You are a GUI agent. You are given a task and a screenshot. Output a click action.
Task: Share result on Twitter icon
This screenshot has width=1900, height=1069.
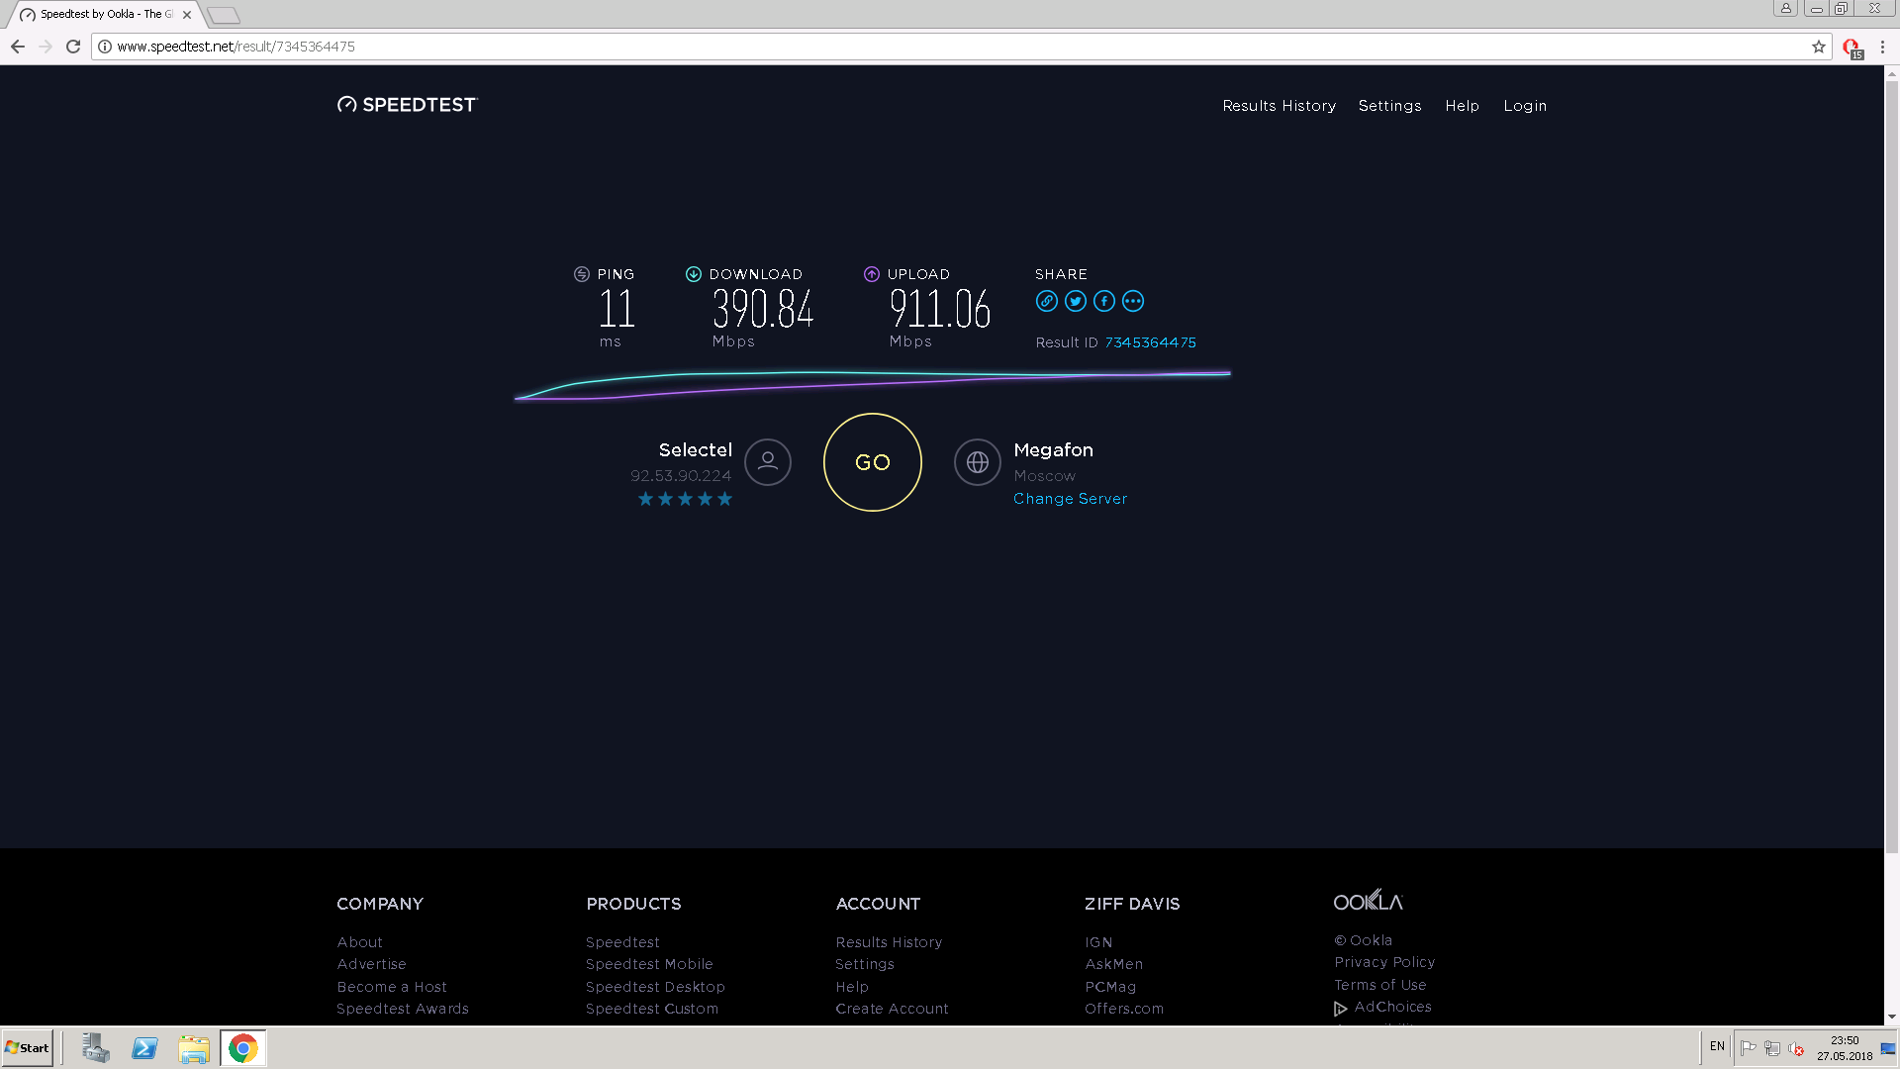pyautogui.click(x=1076, y=301)
